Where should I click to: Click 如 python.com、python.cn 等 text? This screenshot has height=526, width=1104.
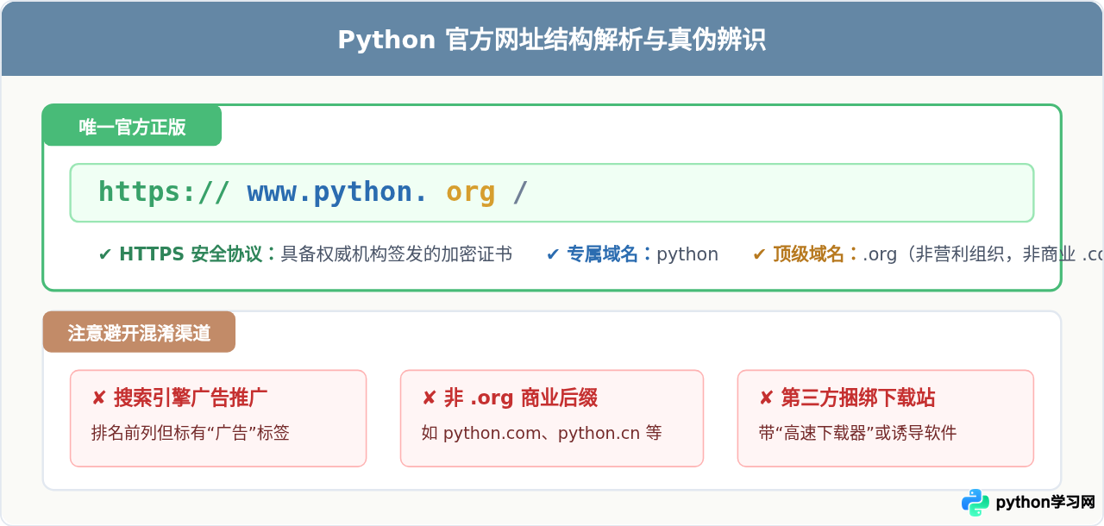point(542,433)
